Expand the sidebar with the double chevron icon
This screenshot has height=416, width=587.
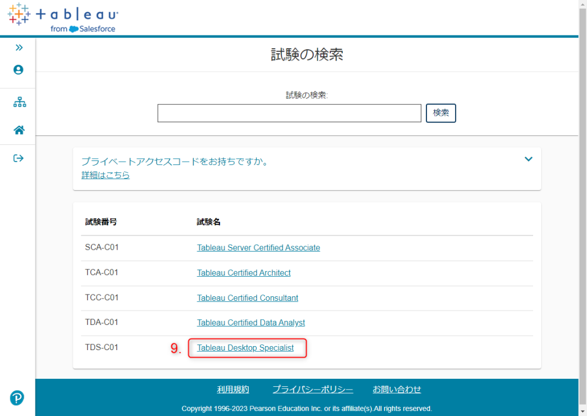[x=19, y=48]
